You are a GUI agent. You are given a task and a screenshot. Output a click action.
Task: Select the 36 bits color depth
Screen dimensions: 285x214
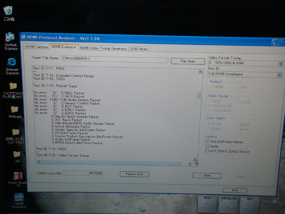[208, 129]
